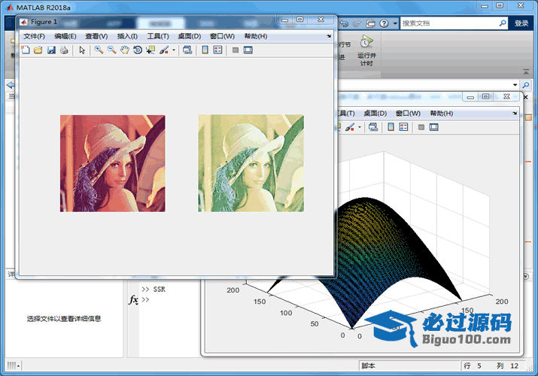
Task: Open 窗口(W) menu in Figure 1
Action: coord(222,36)
